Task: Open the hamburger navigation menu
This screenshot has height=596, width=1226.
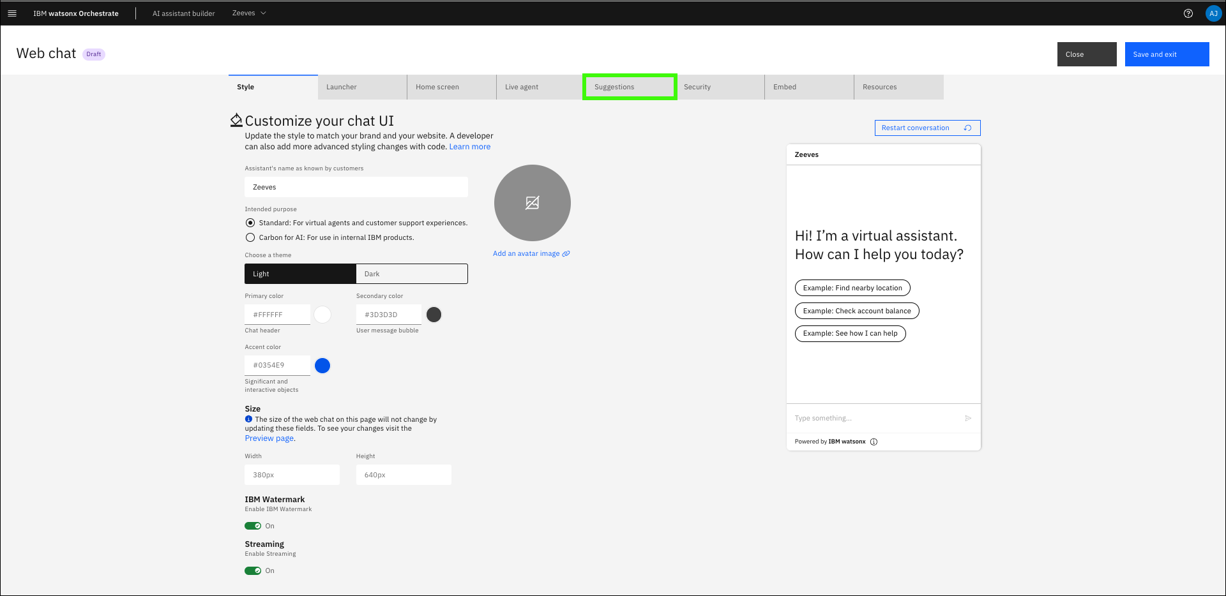Action: click(x=11, y=13)
